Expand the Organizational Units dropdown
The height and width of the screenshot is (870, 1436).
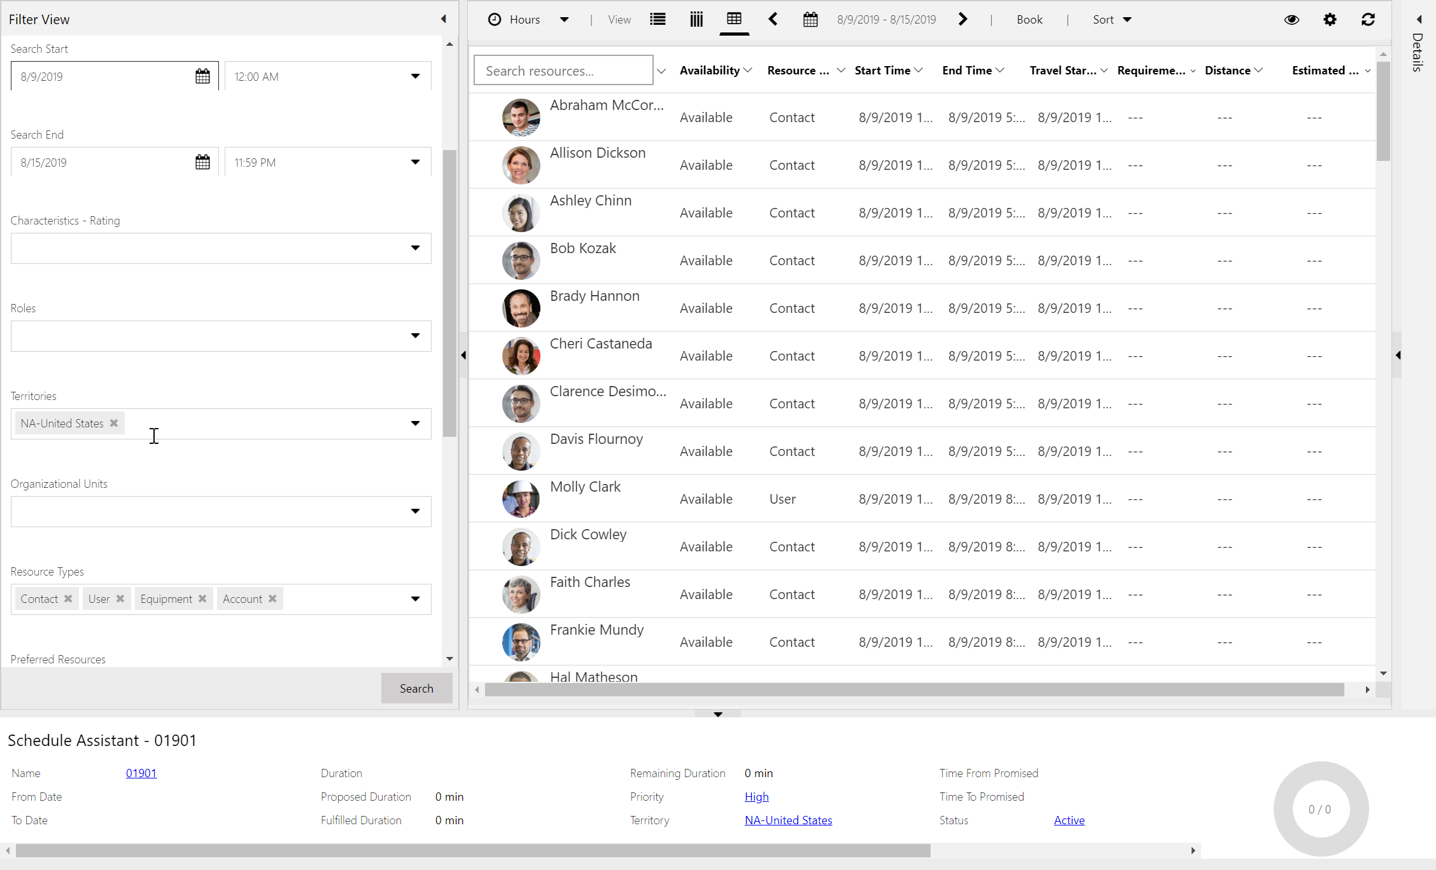(416, 510)
